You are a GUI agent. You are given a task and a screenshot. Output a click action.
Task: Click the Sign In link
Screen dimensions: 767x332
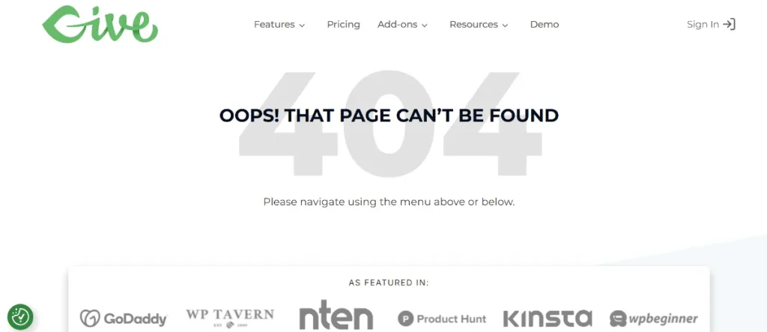pos(711,25)
